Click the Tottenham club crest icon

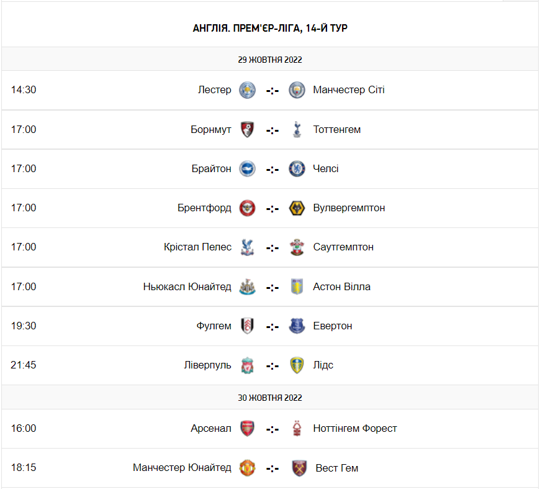pyautogui.click(x=297, y=129)
